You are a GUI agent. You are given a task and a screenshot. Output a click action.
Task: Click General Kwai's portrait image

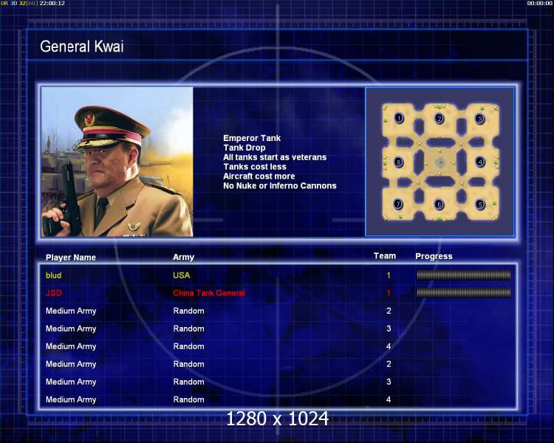point(117,162)
